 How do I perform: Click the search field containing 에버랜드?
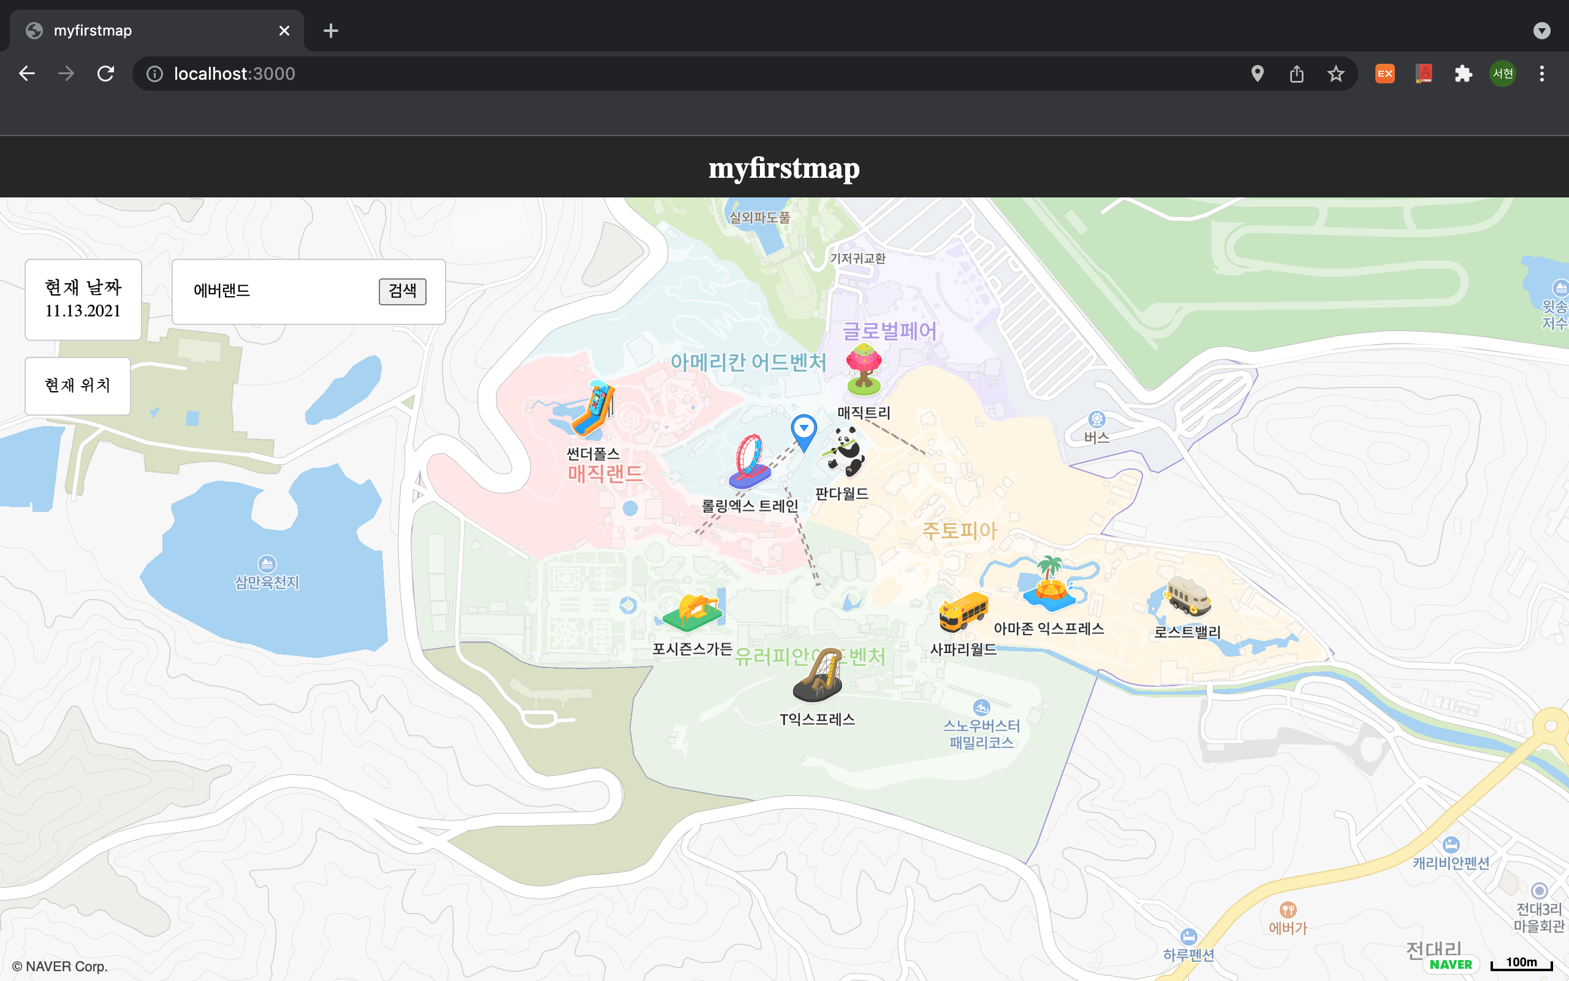282,291
